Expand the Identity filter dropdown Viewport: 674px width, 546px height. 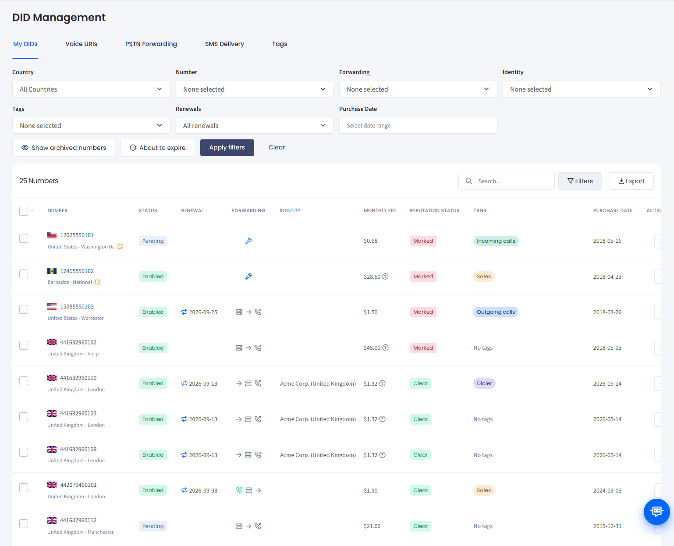[582, 89]
